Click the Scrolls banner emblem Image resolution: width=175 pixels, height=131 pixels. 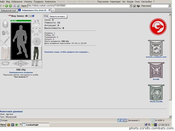pyautogui.click(x=156, y=70)
